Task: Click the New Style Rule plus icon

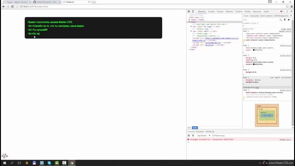Action: click(281, 19)
